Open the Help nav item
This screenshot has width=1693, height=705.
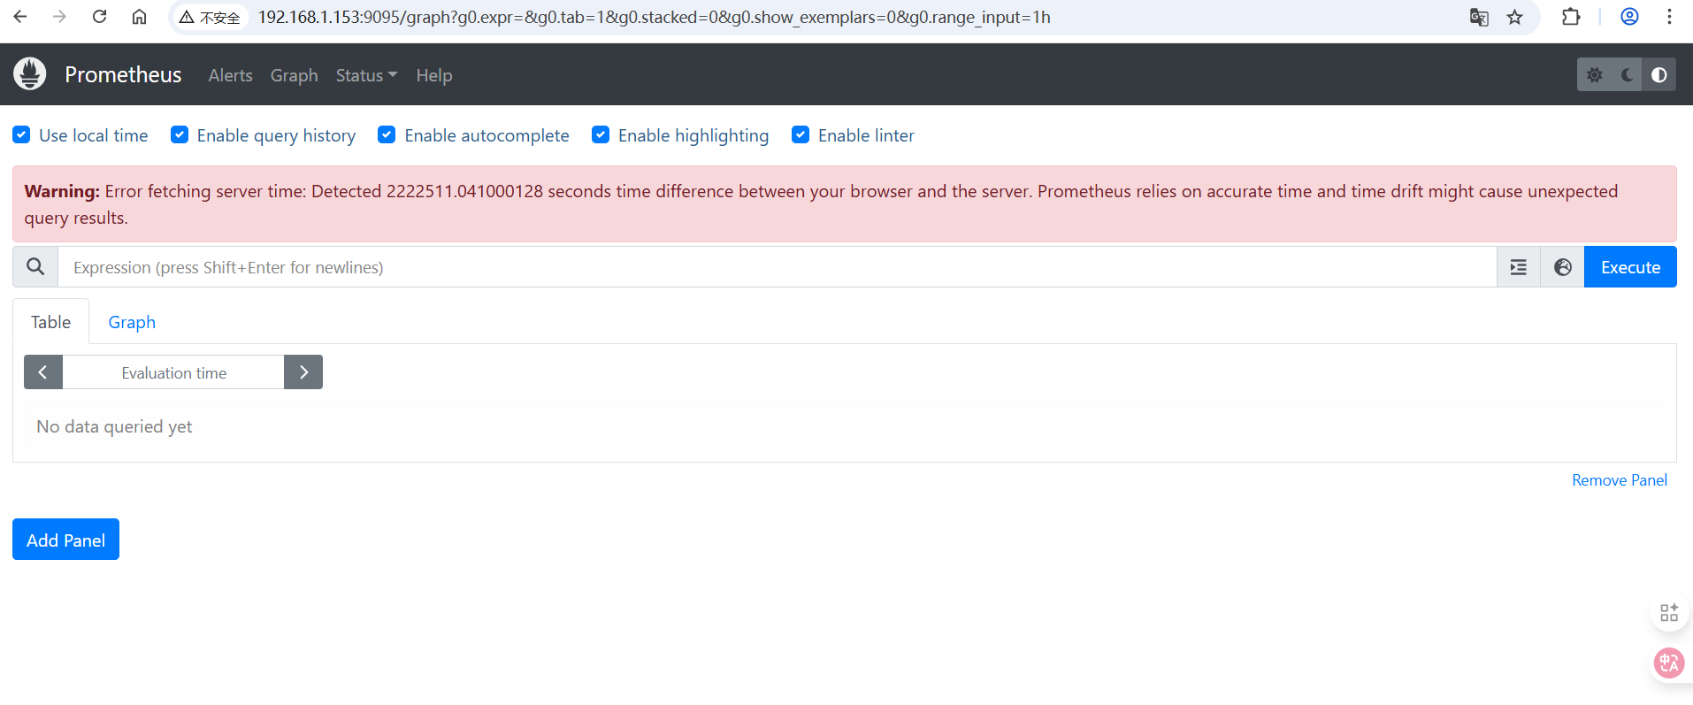coord(434,75)
